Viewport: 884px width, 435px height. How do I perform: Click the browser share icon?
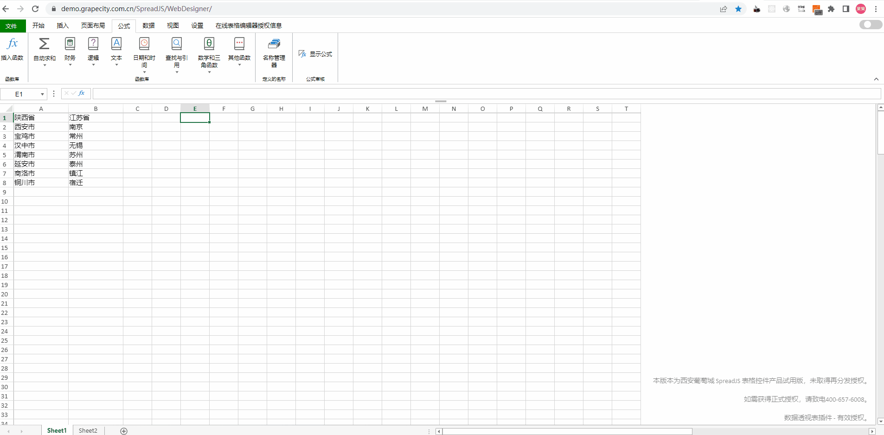pos(724,9)
